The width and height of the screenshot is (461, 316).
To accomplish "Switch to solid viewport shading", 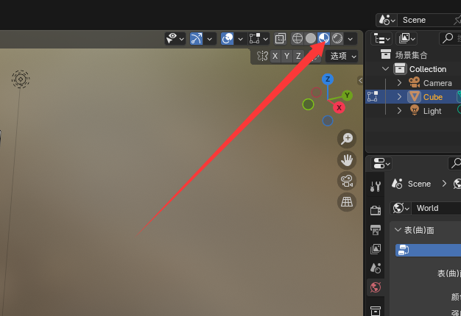I will pyautogui.click(x=311, y=38).
